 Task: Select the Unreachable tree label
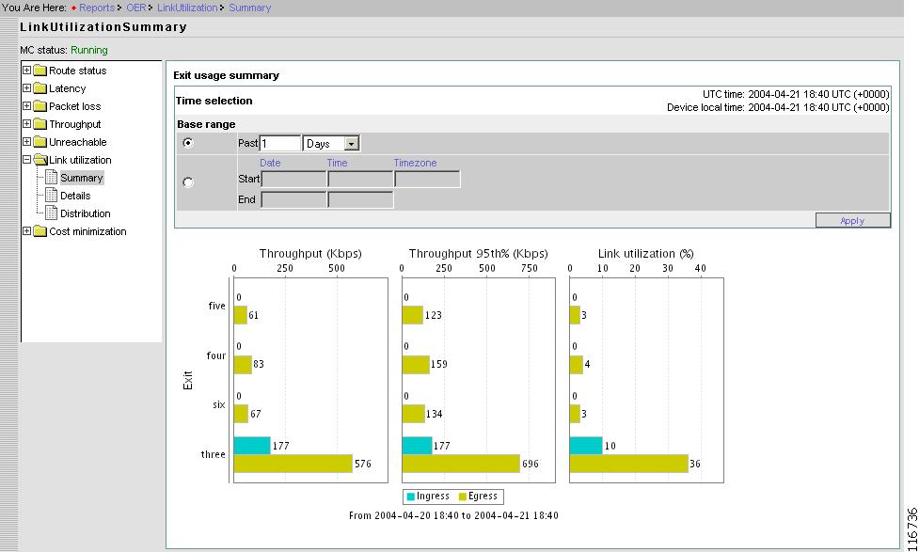(78, 142)
